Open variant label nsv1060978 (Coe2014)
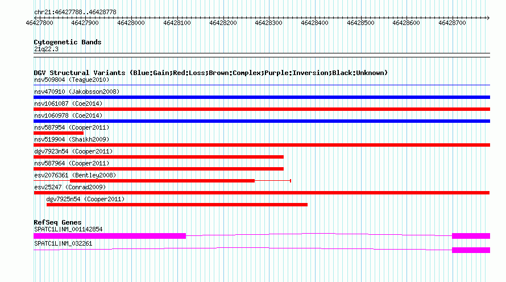506x282 pixels. [68, 115]
